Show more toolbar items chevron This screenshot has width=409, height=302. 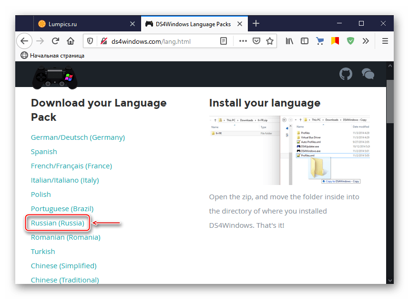pyautogui.click(x=366, y=41)
